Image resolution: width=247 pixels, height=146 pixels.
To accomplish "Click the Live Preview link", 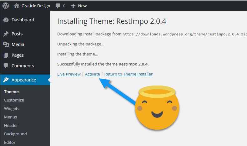I will [69, 74].
